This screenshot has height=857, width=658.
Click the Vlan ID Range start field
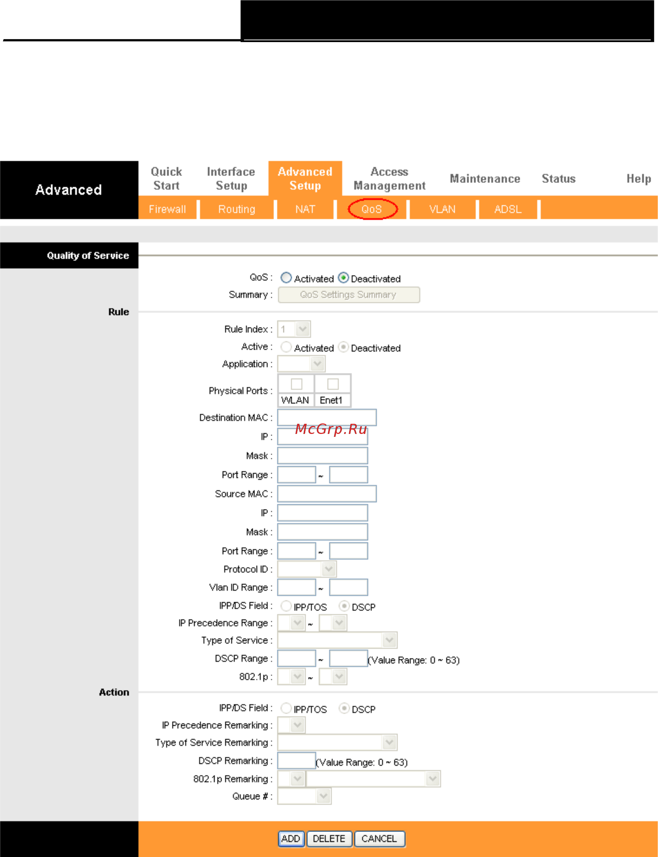[297, 587]
